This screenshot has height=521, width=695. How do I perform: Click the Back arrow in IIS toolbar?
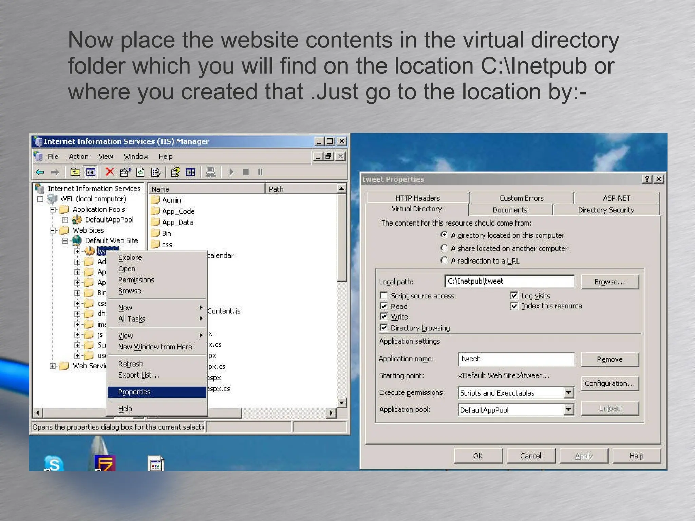40,172
